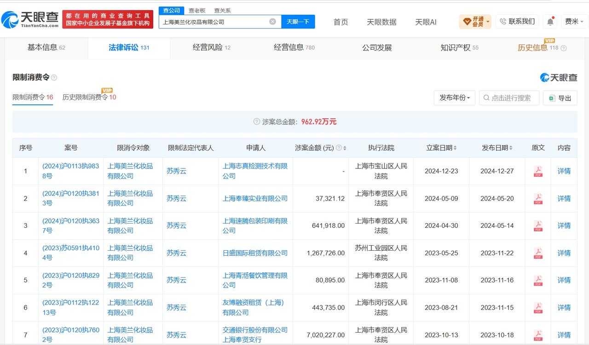589x345 pixels.
Task: Click the 联系我们 button
Action: coord(517,22)
